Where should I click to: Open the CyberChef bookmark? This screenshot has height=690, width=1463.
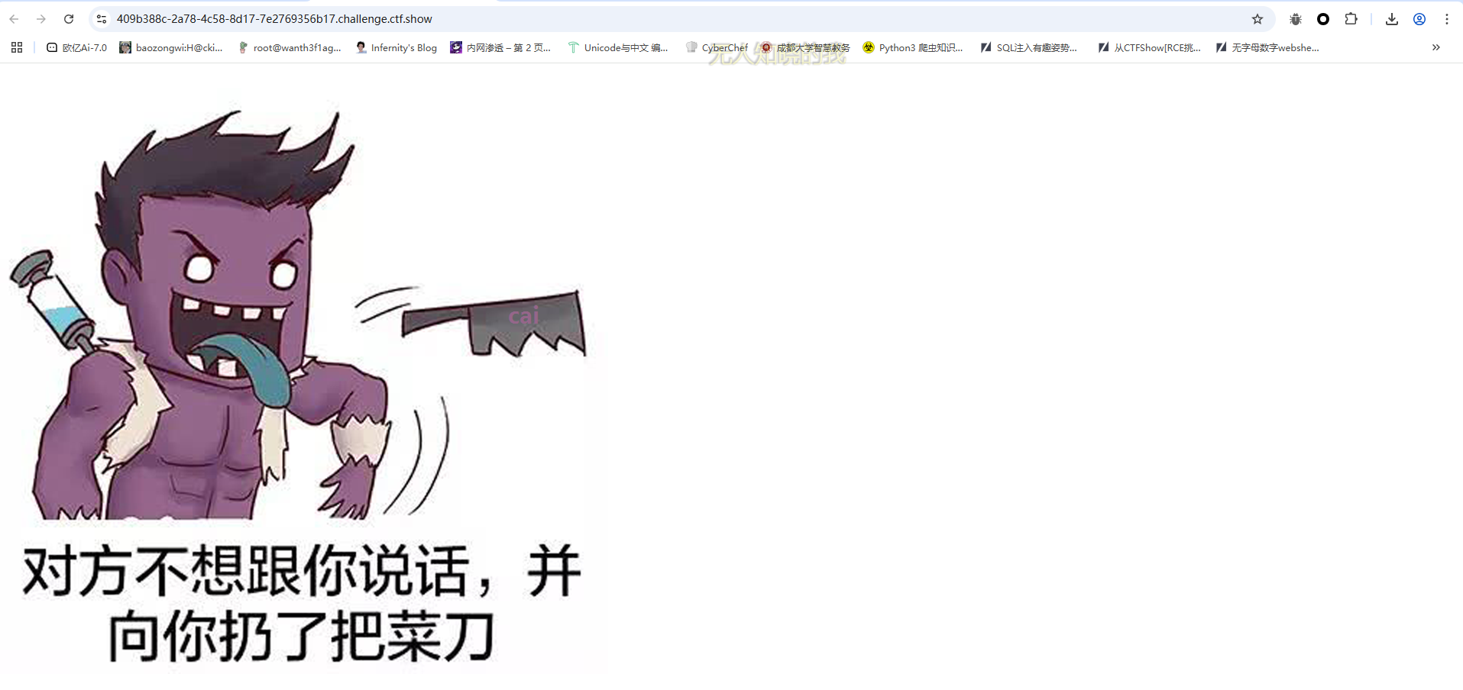coord(717,47)
